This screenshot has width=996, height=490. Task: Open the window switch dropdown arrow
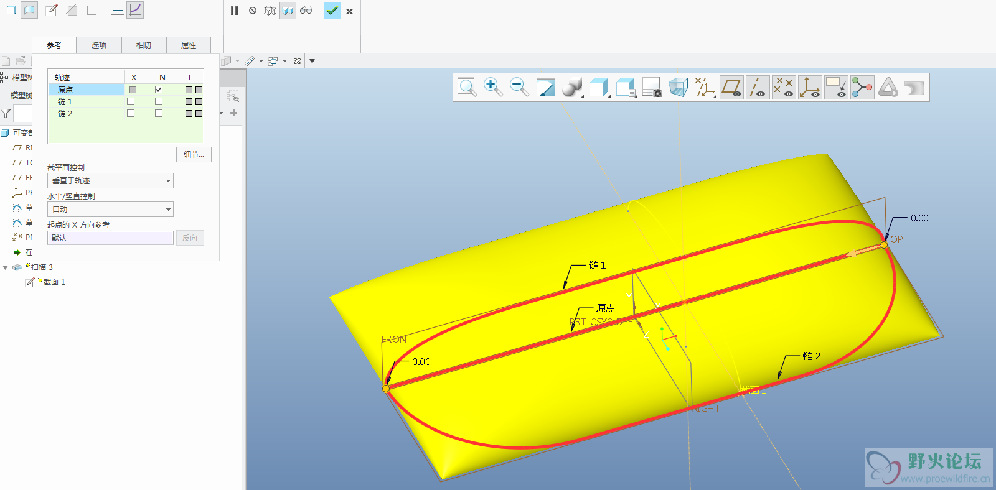click(x=284, y=61)
